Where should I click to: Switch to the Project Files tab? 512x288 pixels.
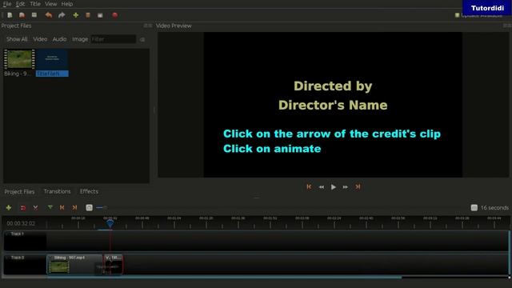(19, 191)
